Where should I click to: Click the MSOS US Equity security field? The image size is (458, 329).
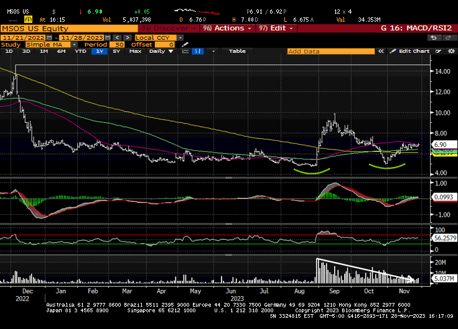(x=69, y=29)
